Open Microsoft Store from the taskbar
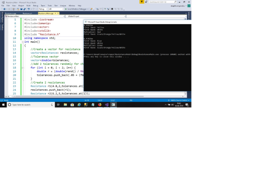The image size is (266, 177). coord(72,105)
